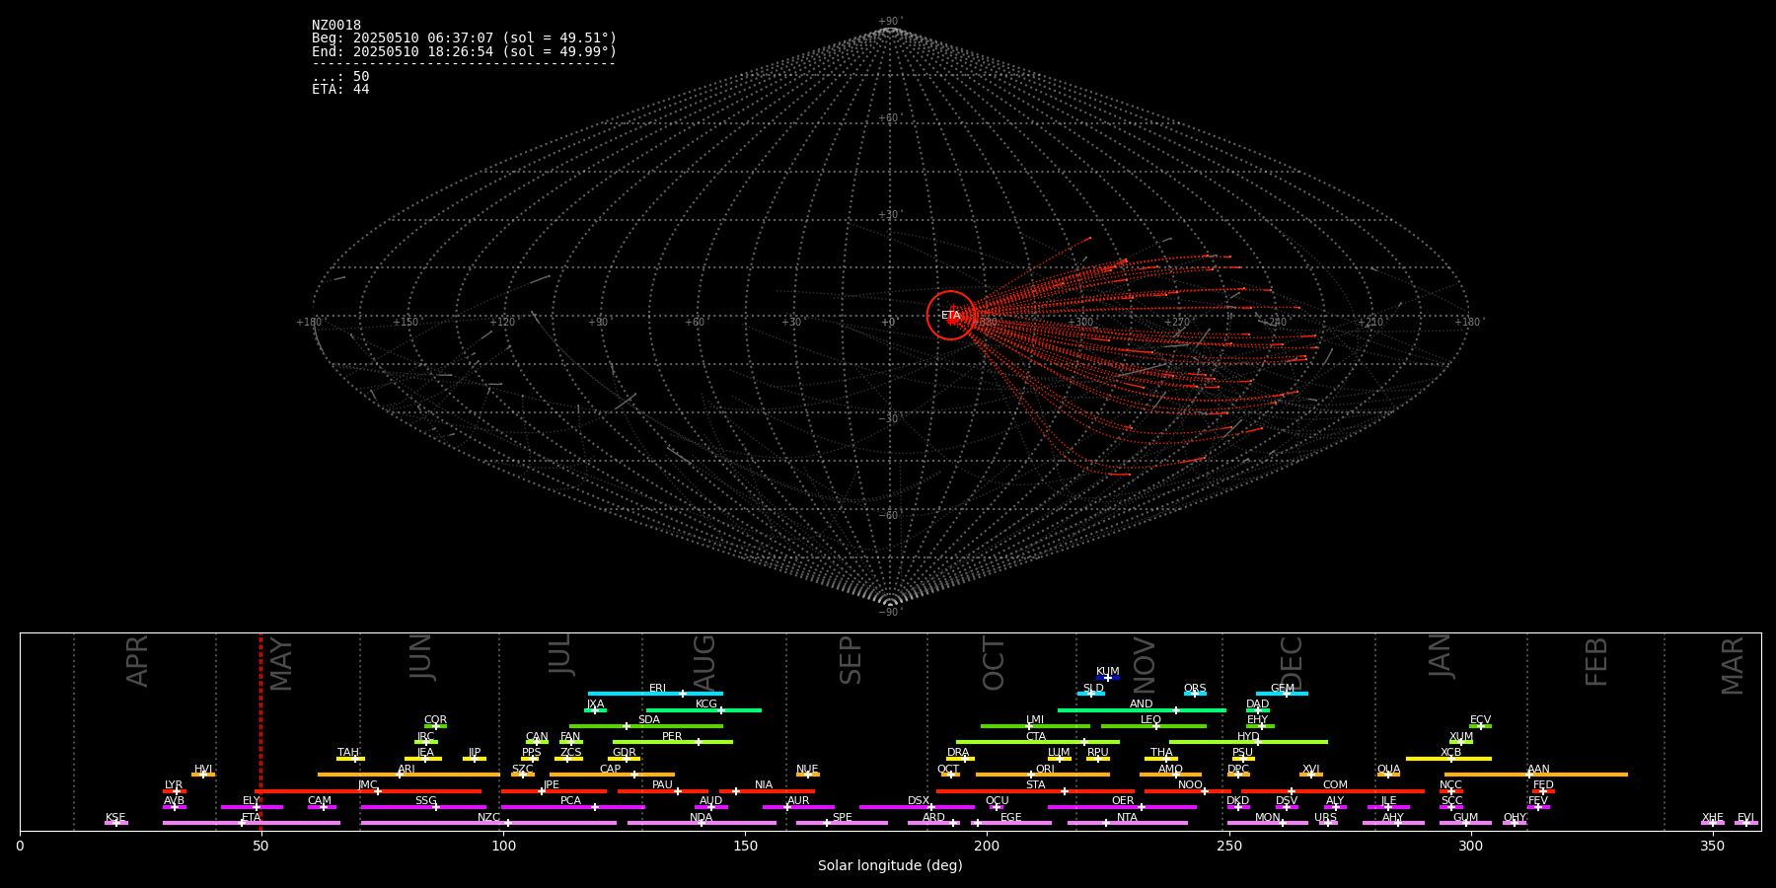Viewport: 1776px width, 888px height.
Task: Click the JMC shower label
Action: [x=368, y=785]
